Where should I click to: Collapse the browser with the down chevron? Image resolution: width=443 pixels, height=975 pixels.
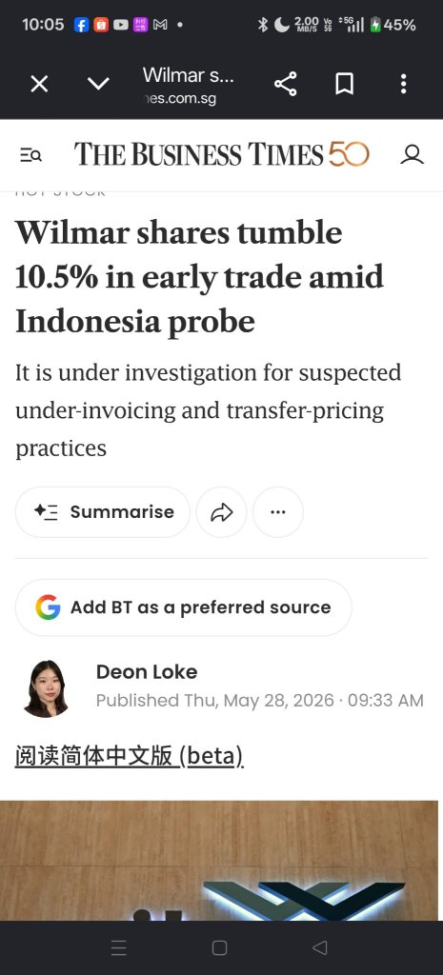pos(98,84)
